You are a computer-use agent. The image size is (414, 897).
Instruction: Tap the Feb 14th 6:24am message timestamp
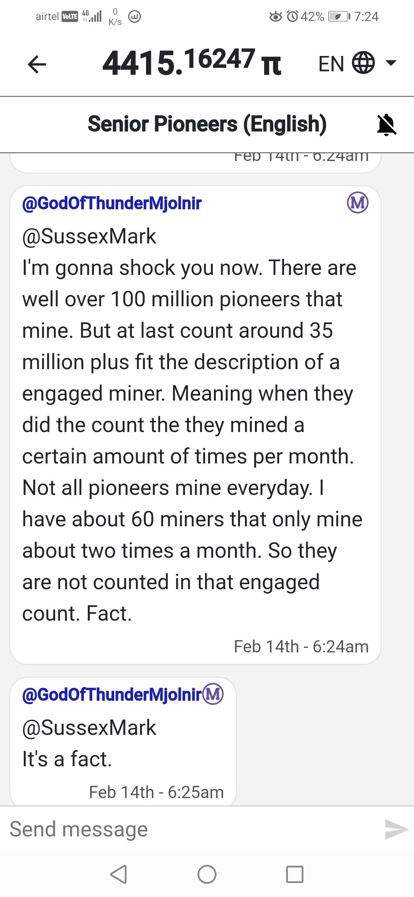(301, 647)
